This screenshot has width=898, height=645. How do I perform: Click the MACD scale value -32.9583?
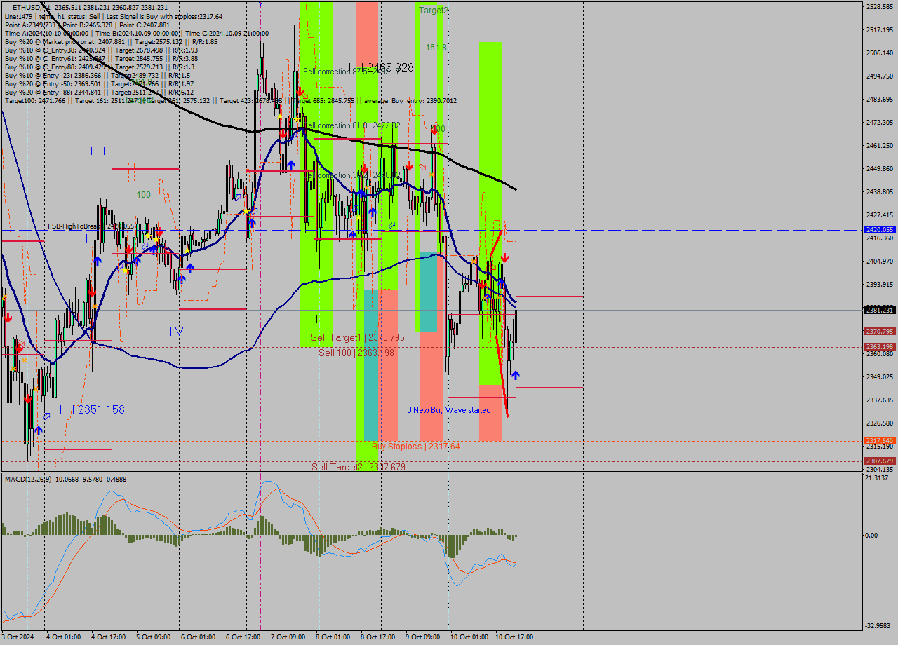[879, 625]
